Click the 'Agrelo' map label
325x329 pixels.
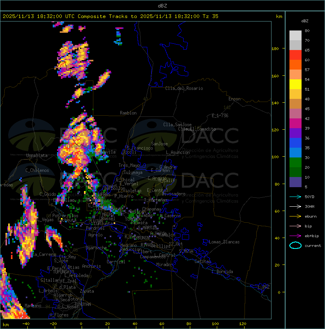[x=95, y=235]
